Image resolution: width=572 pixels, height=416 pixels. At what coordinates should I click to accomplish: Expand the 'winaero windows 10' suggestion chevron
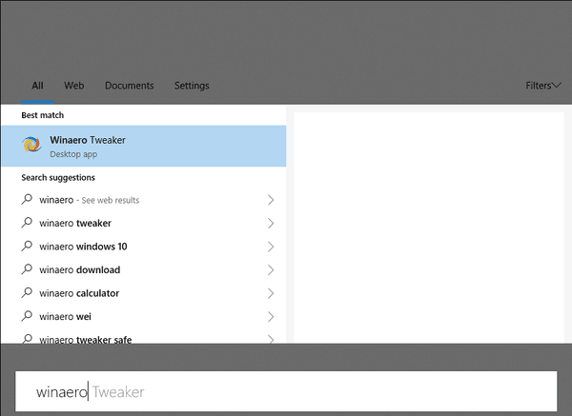click(x=271, y=247)
